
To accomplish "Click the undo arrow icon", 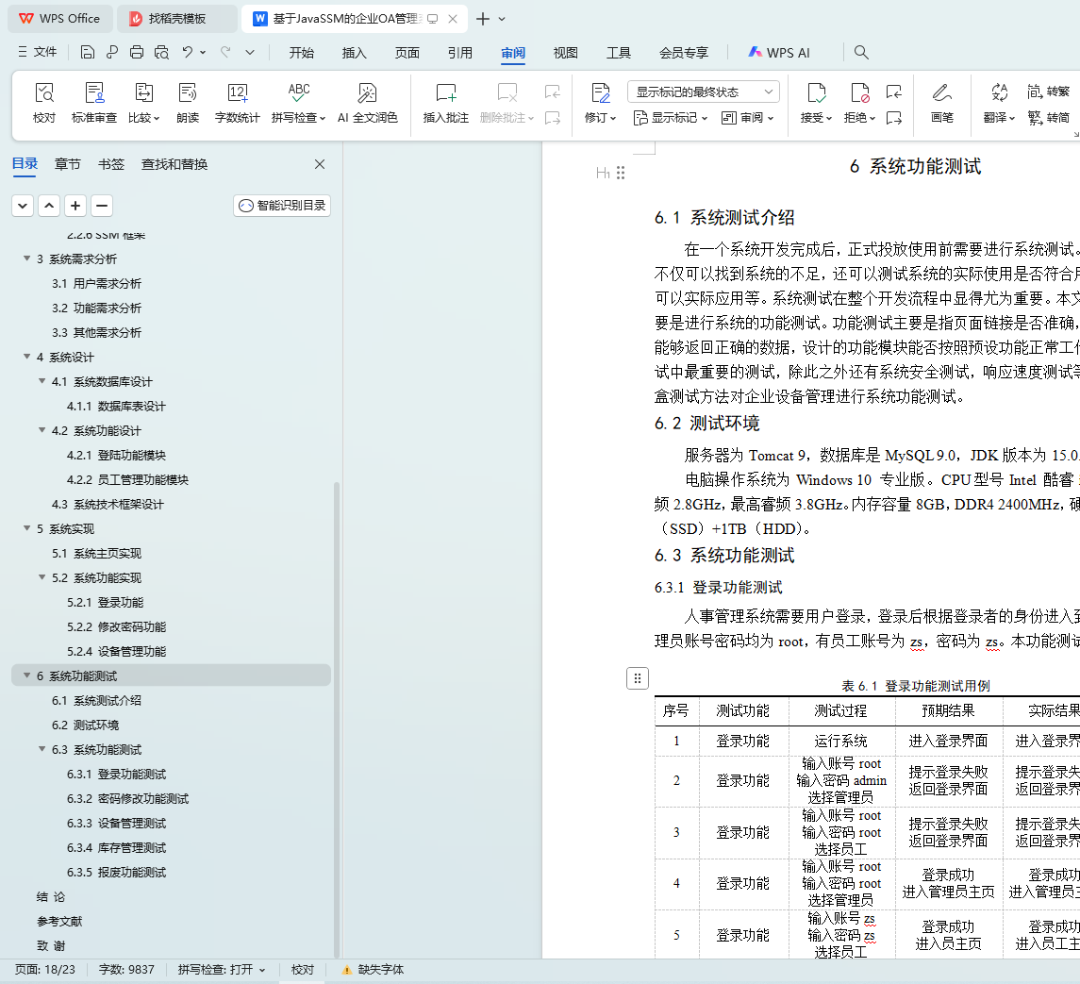I will pos(188,52).
